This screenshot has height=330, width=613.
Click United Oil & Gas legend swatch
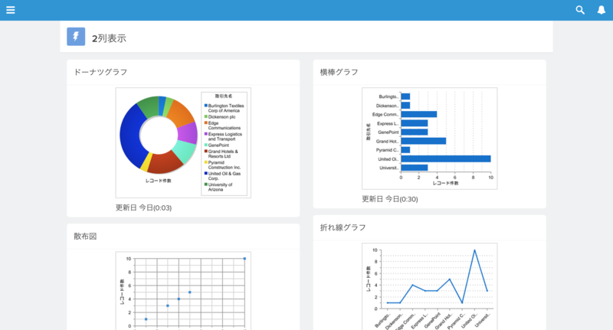click(206, 173)
